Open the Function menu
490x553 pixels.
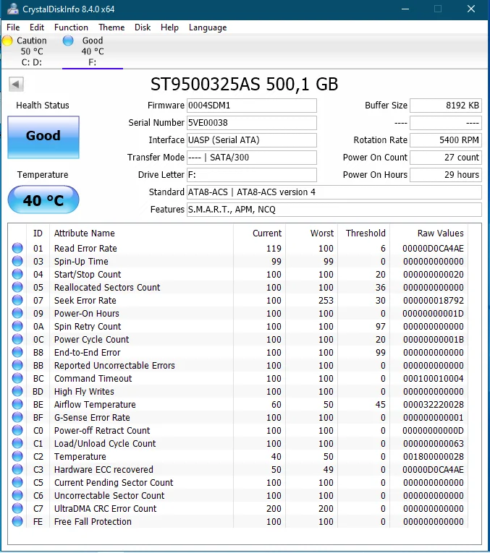(71, 27)
